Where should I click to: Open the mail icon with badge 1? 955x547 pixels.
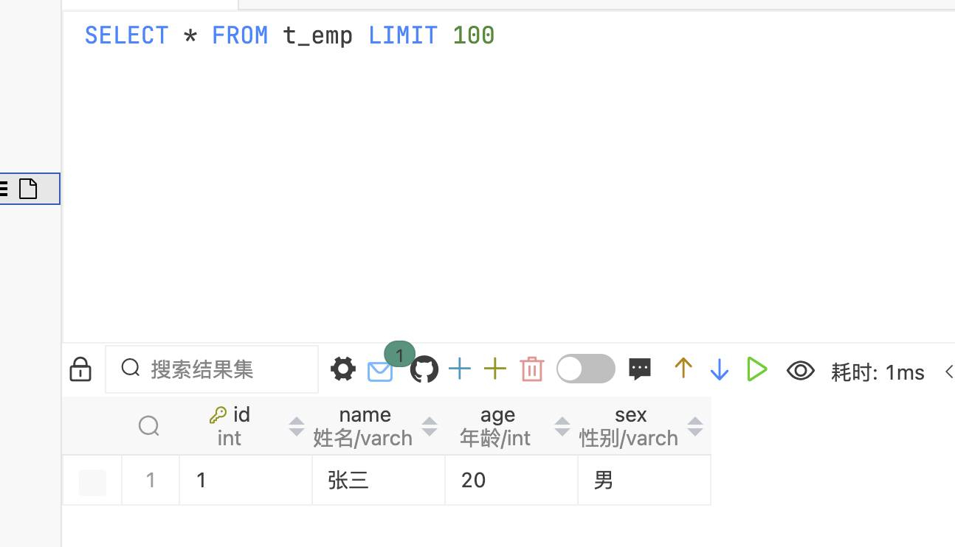coord(380,371)
